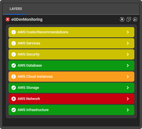Click the critical X icon on AWS Network
Screen dimensions: 142x129
(x=14, y=99)
